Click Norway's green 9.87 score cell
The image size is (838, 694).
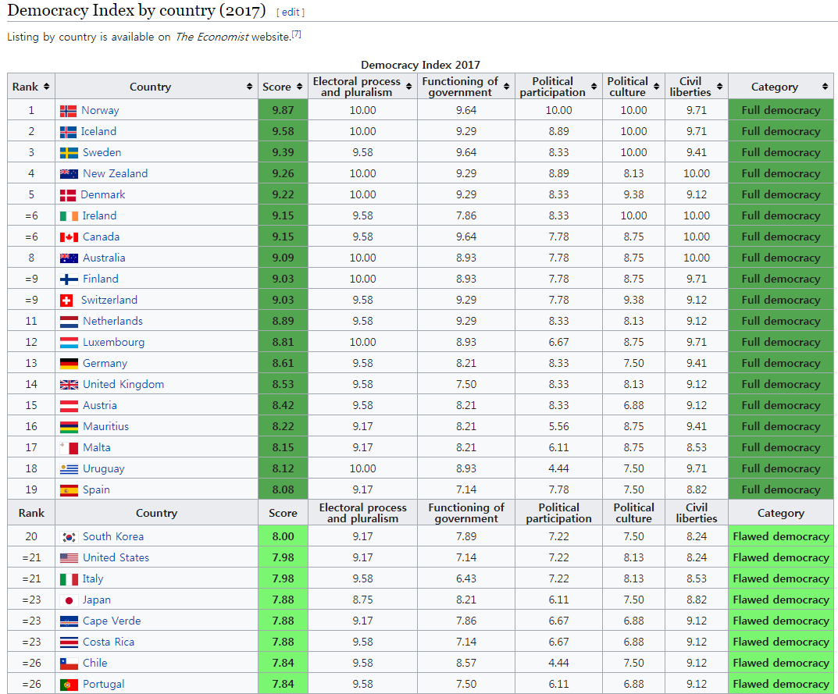[x=283, y=110]
